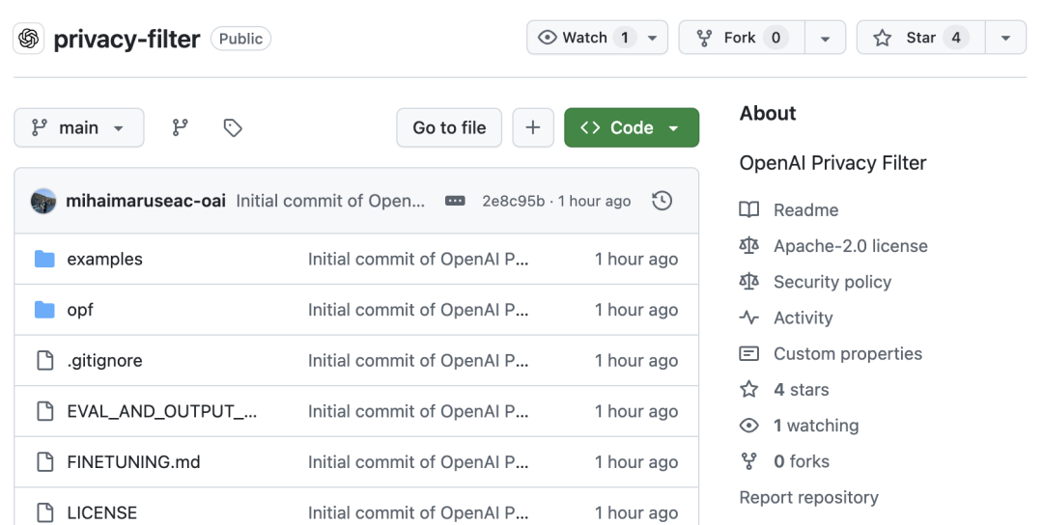Open the main branch dropdown
This screenshot has height=525, width=1043.
(x=78, y=127)
